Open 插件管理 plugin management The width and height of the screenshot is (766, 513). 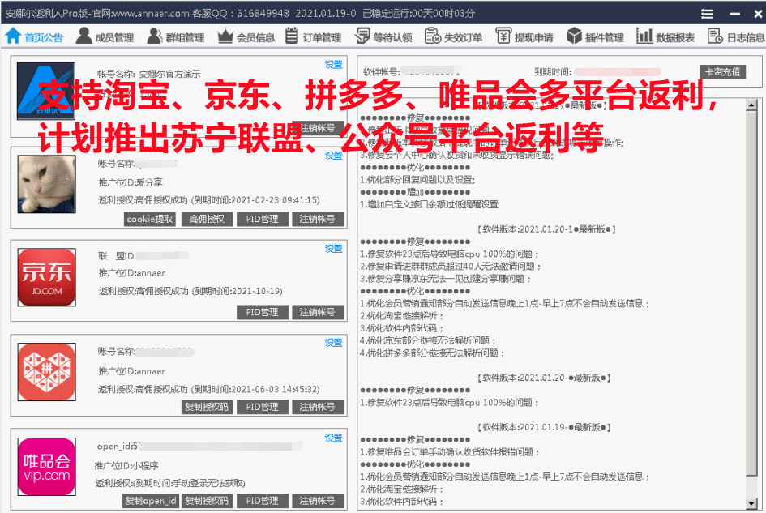595,36
